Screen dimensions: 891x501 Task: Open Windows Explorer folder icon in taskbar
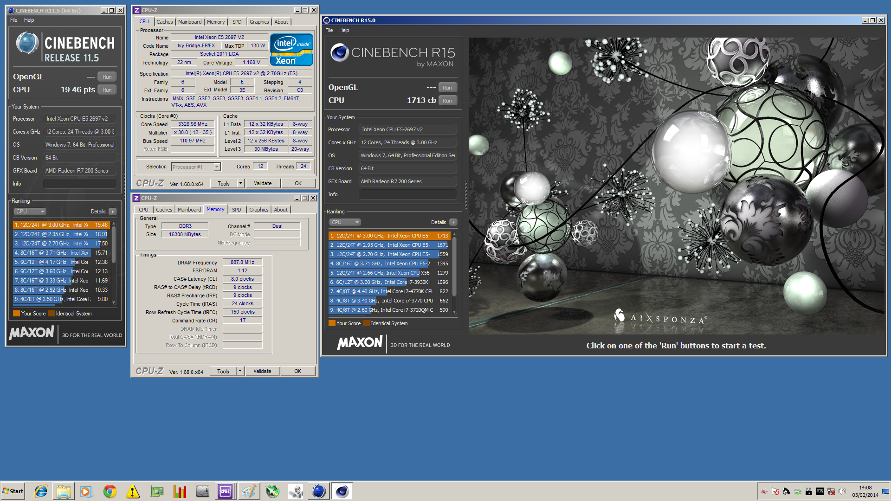click(64, 491)
